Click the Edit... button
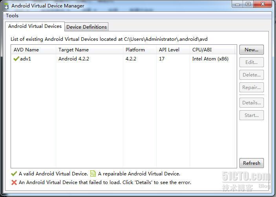276x197 pixels. tap(251, 62)
